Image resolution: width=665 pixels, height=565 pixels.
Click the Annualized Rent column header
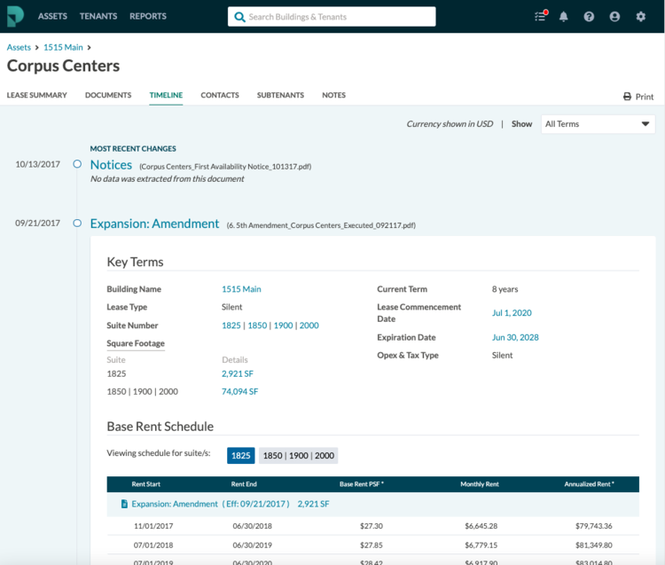point(589,484)
